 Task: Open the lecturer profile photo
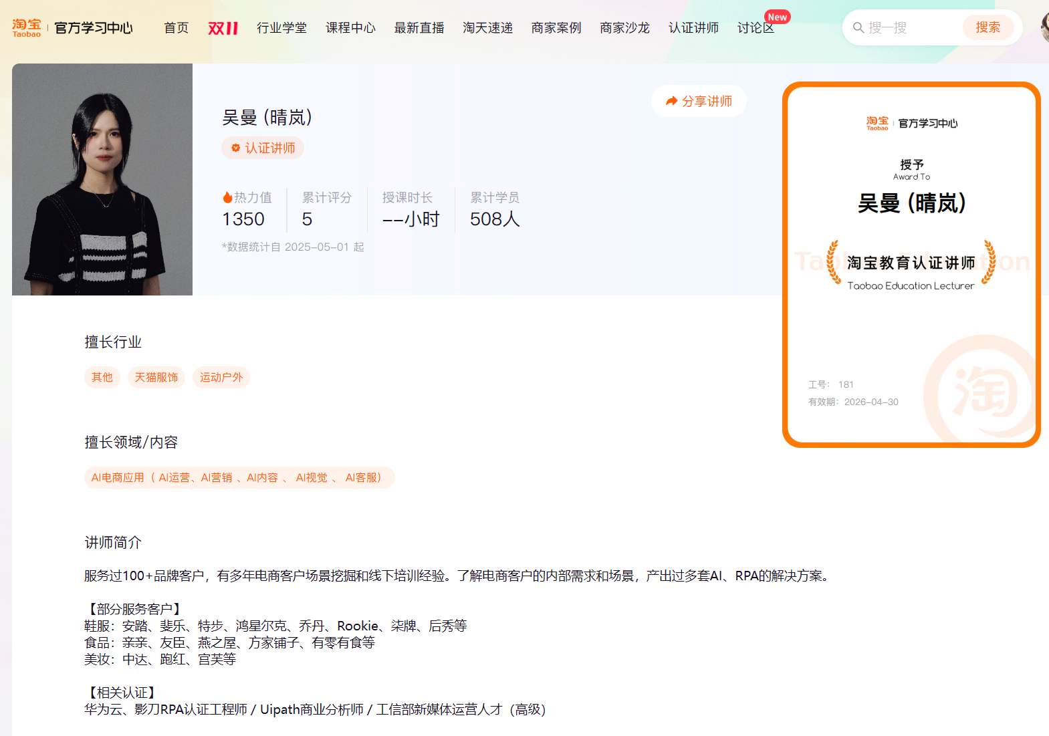coord(102,179)
